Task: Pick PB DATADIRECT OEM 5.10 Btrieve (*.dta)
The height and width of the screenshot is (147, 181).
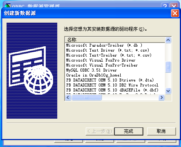Action: (x=110, y=80)
